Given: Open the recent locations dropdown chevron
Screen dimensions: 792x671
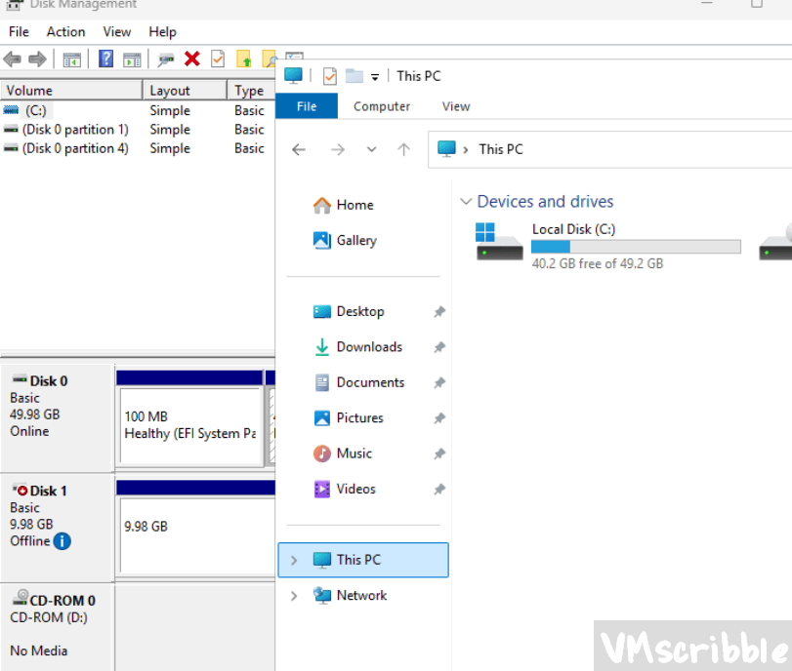Looking at the screenshot, I should [x=371, y=149].
